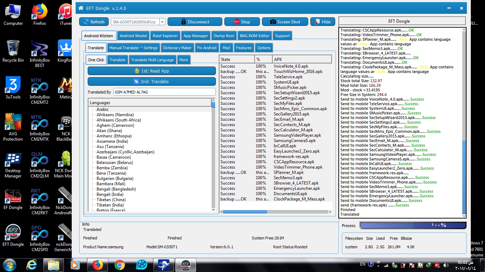Viewport: 485px width, 272px height.
Task: Open Windows Explorer from the taskbar
Action: (x=54, y=265)
